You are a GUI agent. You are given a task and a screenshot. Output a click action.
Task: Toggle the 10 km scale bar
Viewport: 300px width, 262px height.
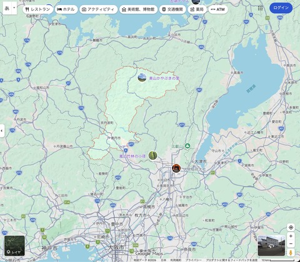click(x=278, y=260)
